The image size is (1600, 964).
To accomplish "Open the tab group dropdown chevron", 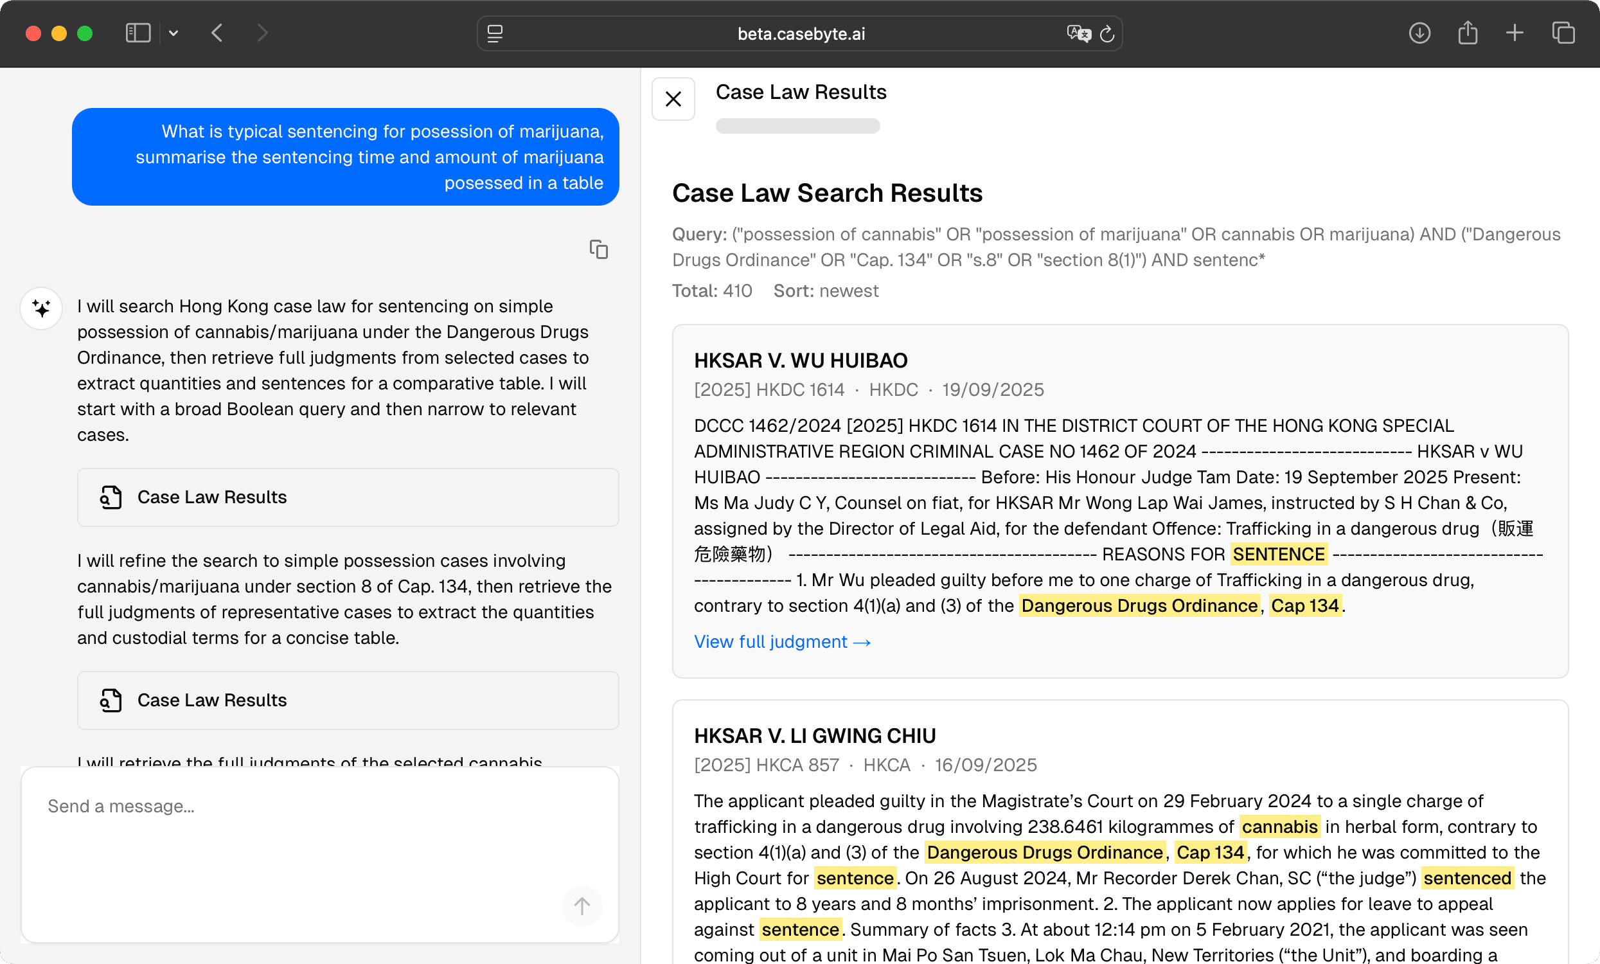I will [x=173, y=33].
